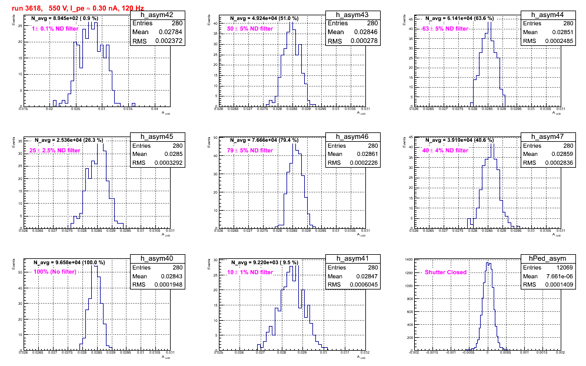Click RMS value 0.0002226 in h_asym46
The height and width of the screenshot is (366, 586).
point(364,162)
